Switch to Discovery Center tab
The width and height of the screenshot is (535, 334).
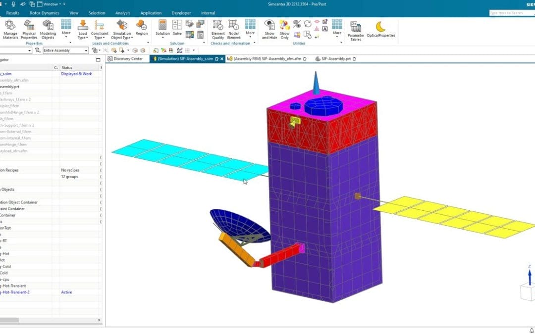128,59
